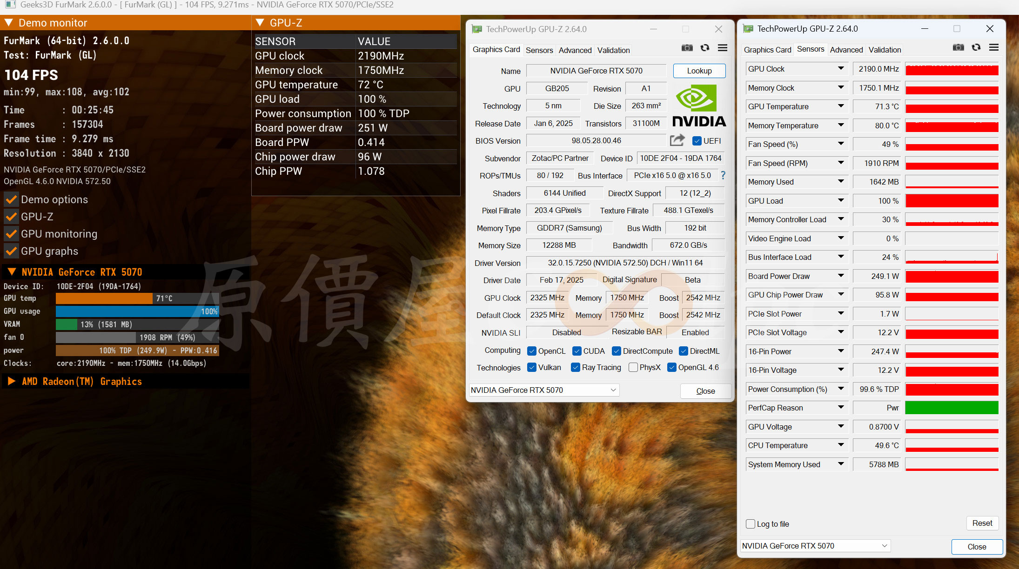
Task: Switch to Validation tab in left GPU-Z window
Action: [613, 50]
